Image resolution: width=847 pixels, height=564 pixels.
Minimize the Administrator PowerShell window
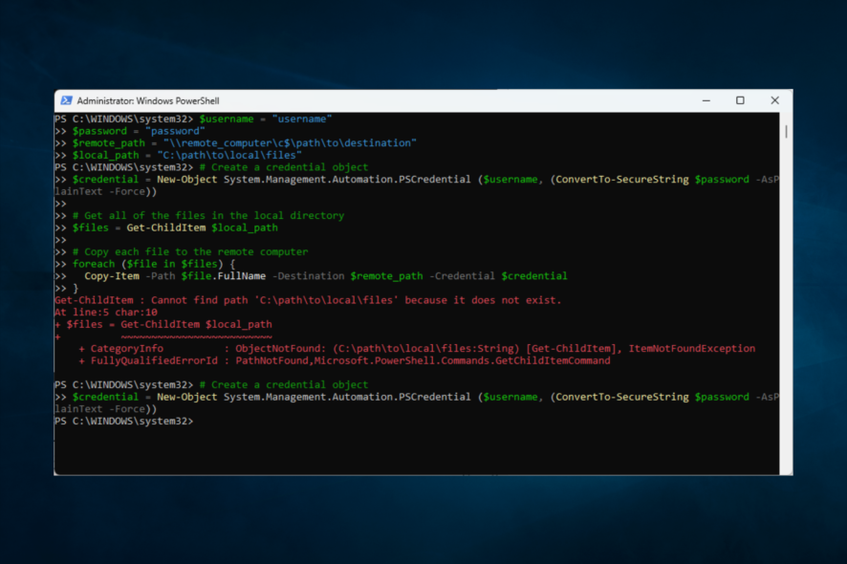pyautogui.click(x=706, y=100)
